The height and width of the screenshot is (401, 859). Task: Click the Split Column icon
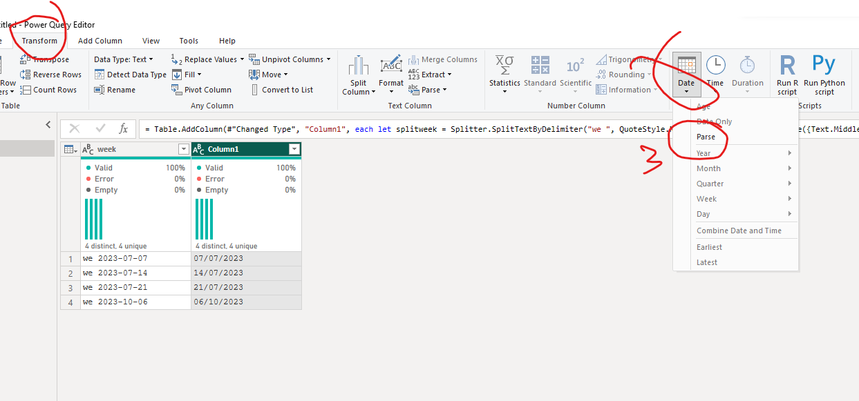(x=359, y=66)
